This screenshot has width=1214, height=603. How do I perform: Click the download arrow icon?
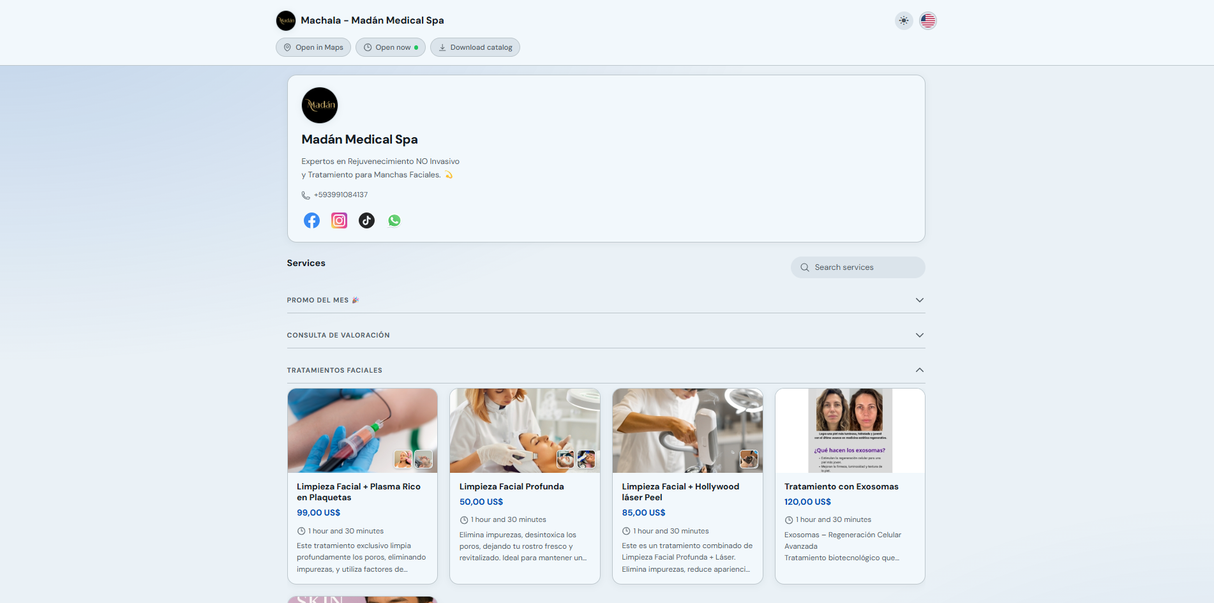click(x=442, y=47)
